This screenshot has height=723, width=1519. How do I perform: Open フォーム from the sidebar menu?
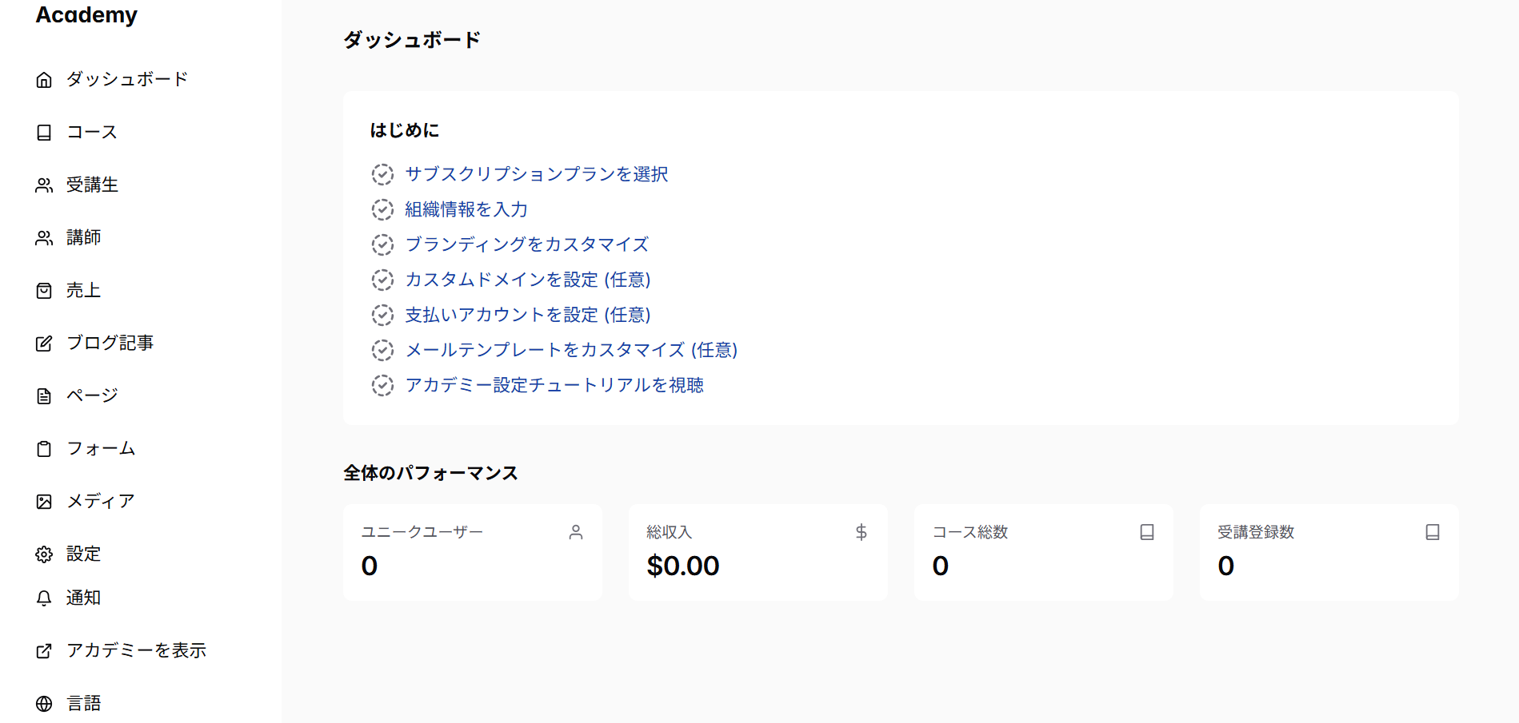[x=102, y=448]
